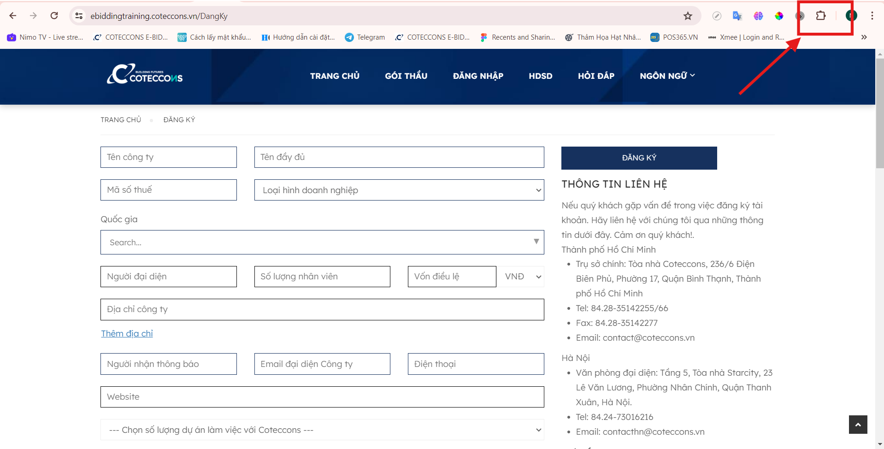Viewport: 884px width, 449px height.
Task: Bookmark this page with the star
Action: coord(688,16)
